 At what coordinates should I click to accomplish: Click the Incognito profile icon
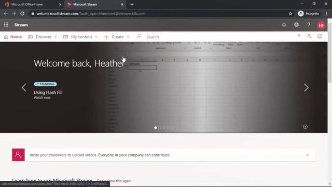301,14
